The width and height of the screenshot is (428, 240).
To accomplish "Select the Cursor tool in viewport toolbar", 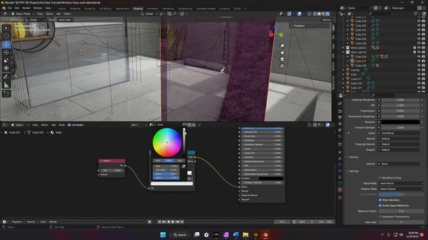I will point(6,35).
